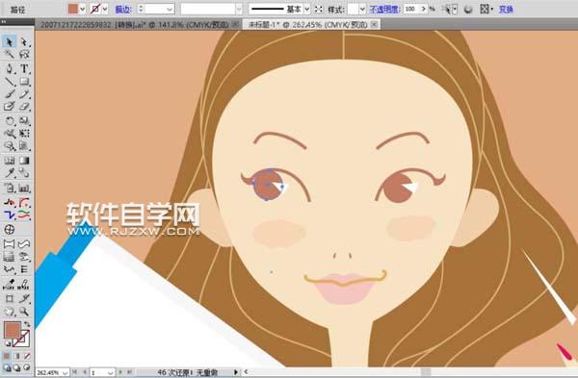
Task: Select the 262.45% document tab
Action: pyautogui.click(x=311, y=25)
